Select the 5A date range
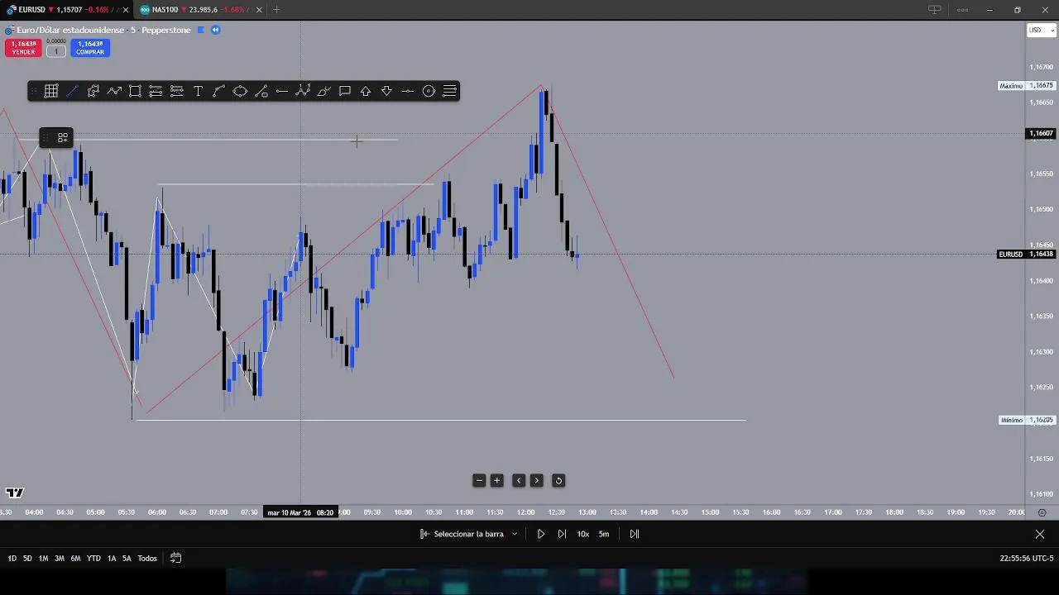Image resolution: width=1059 pixels, height=595 pixels. coord(127,559)
